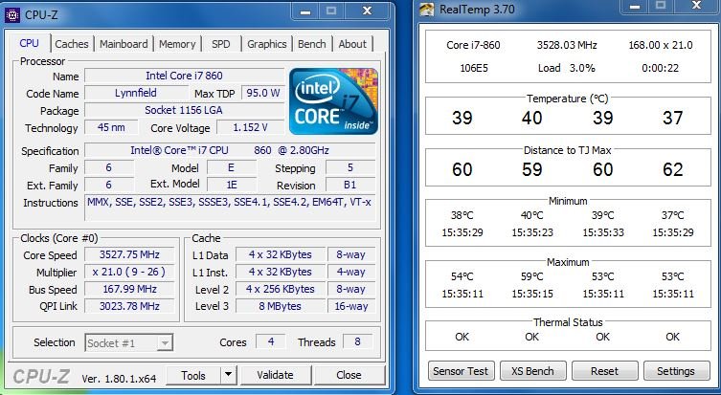This screenshot has height=395, width=721.
Task: Click the Level 3 cache value 8 MBytes
Action: pos(280,306)
